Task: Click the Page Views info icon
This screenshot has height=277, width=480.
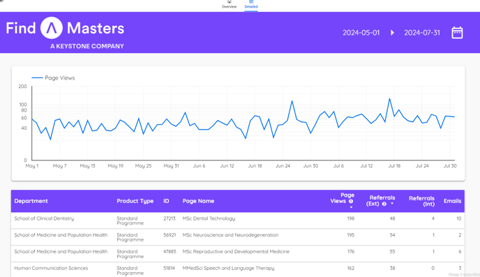Action: pos(351,201)
